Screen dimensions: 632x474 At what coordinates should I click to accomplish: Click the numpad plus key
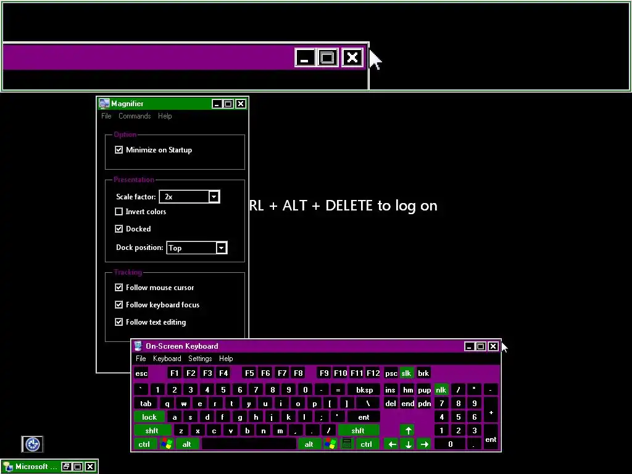pyautogui.click(x=491, y=410)
